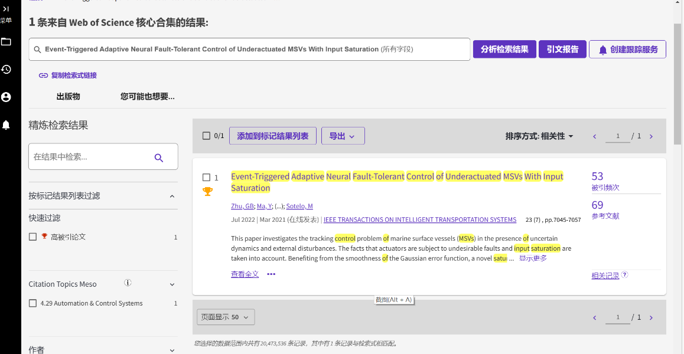The height and width of the screenshot is (354, 684).
Task: Switch to the 出版物 tab
Action: coord(68,96)
